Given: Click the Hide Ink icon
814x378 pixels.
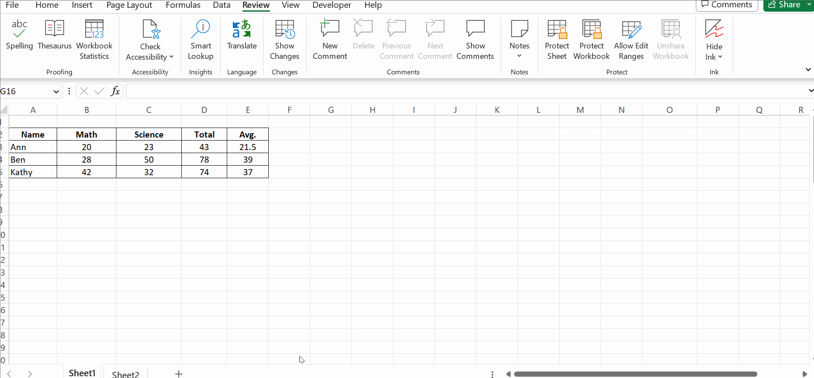Looking at the screenshot, I should tap(714, 29).
